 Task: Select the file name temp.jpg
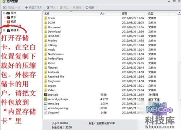tap(53, 104)
